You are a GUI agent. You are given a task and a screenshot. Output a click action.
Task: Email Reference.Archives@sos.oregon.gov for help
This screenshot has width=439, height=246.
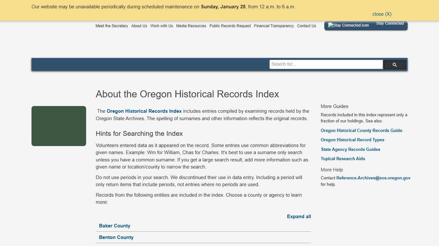tap(373, 178)
